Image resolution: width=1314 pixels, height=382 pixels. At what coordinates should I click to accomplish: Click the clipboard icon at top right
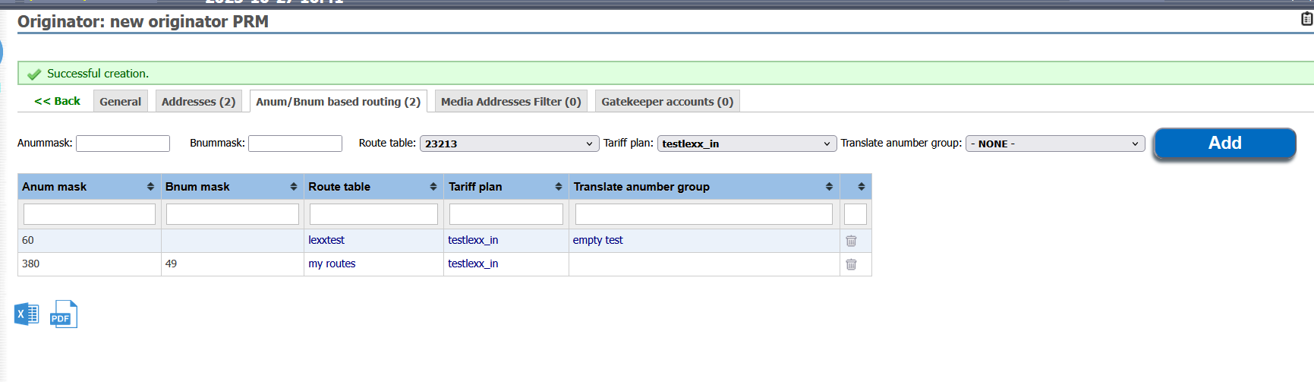click(1306, 19)
